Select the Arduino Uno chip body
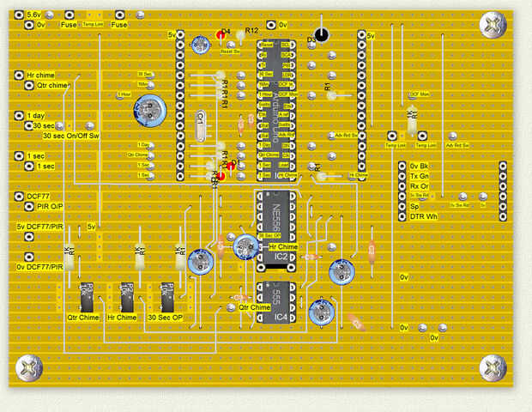Viewport: 532px width, 412px height. click(276, 111)
